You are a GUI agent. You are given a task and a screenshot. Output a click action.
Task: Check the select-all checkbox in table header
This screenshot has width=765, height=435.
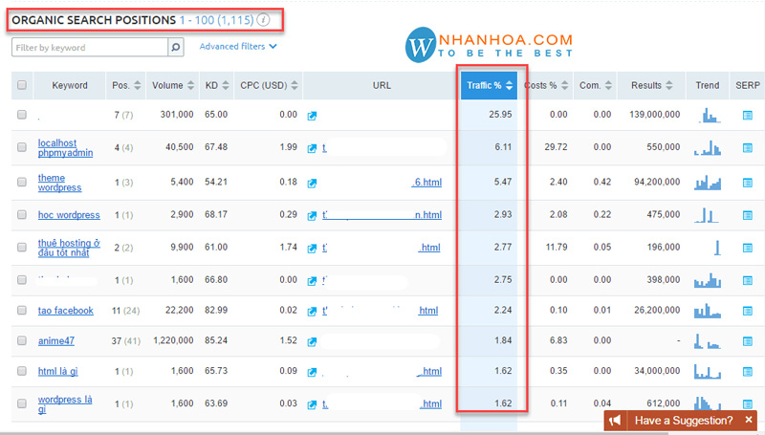point(22,85)
